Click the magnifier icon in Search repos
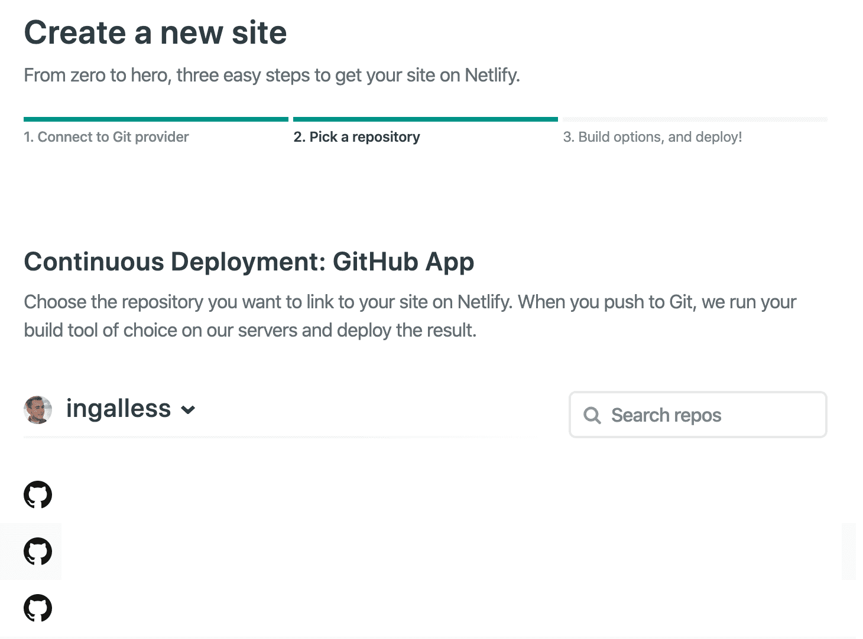The width and height of the screenshot is (863, 639). 592,415
